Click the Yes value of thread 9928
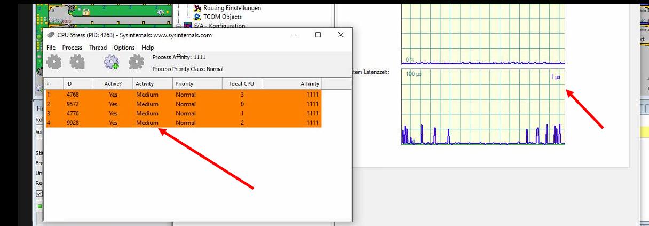This screenshot has width=649, height=226. click(113, 123)
